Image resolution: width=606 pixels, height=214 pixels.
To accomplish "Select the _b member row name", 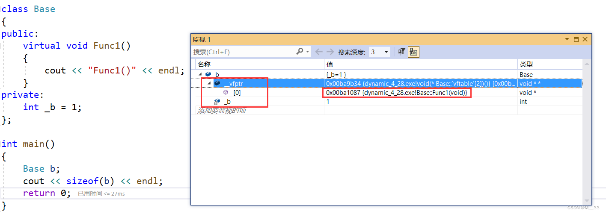I will click(227, 102).
